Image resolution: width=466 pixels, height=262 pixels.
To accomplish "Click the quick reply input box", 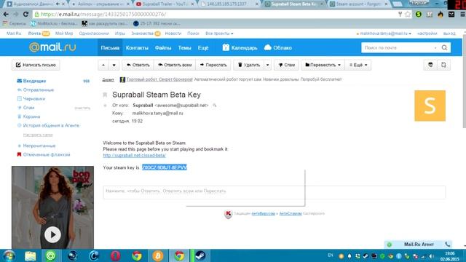I will click(x=274, y=192).
